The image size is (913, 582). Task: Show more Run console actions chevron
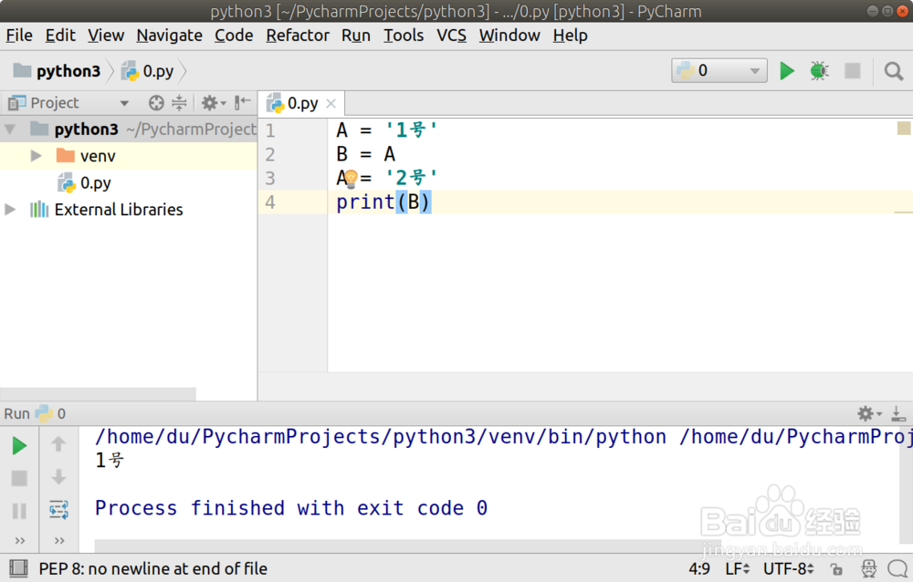[59, 541]
